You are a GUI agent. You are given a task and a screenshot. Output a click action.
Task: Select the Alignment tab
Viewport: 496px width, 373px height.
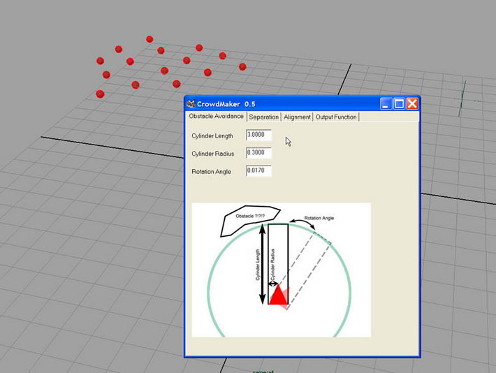[297, 117]
